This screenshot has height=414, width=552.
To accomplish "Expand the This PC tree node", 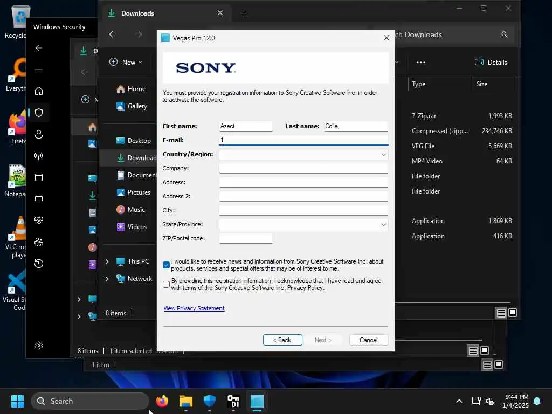I will coord(107,261).
